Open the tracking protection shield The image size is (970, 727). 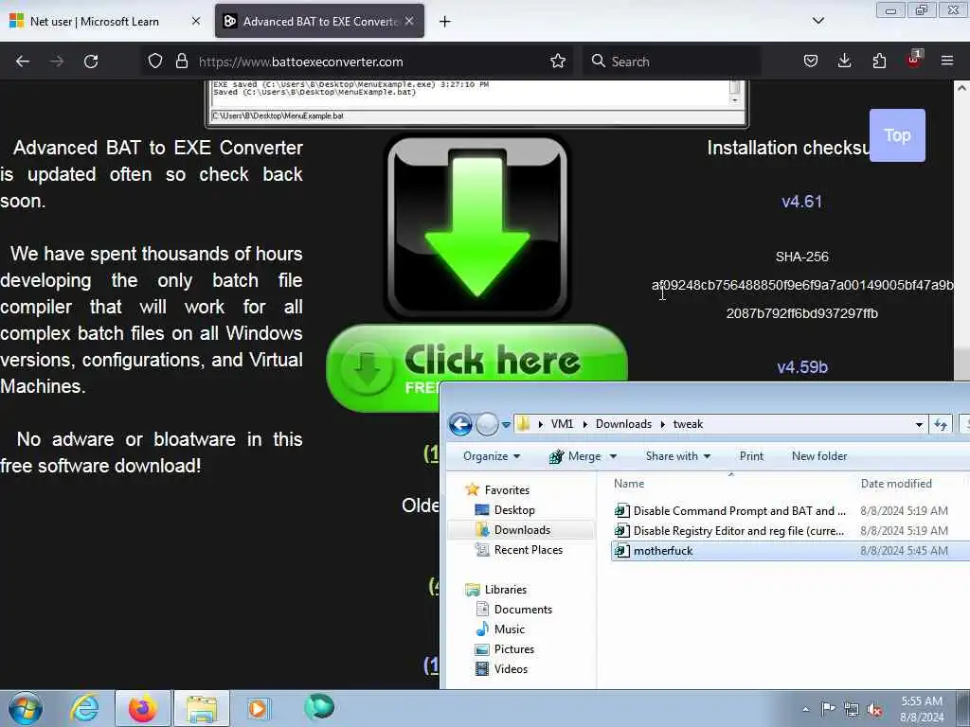pos(155,62)
